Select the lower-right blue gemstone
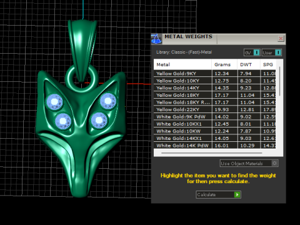The height and width of the screenshot is (225, 300). tap(99, 120)
